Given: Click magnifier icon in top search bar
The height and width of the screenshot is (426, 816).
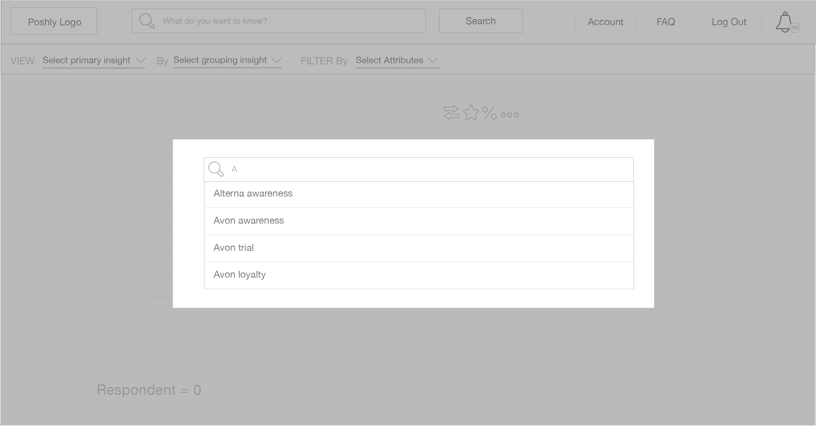Looking at the screenshot, I should [147, 21].
